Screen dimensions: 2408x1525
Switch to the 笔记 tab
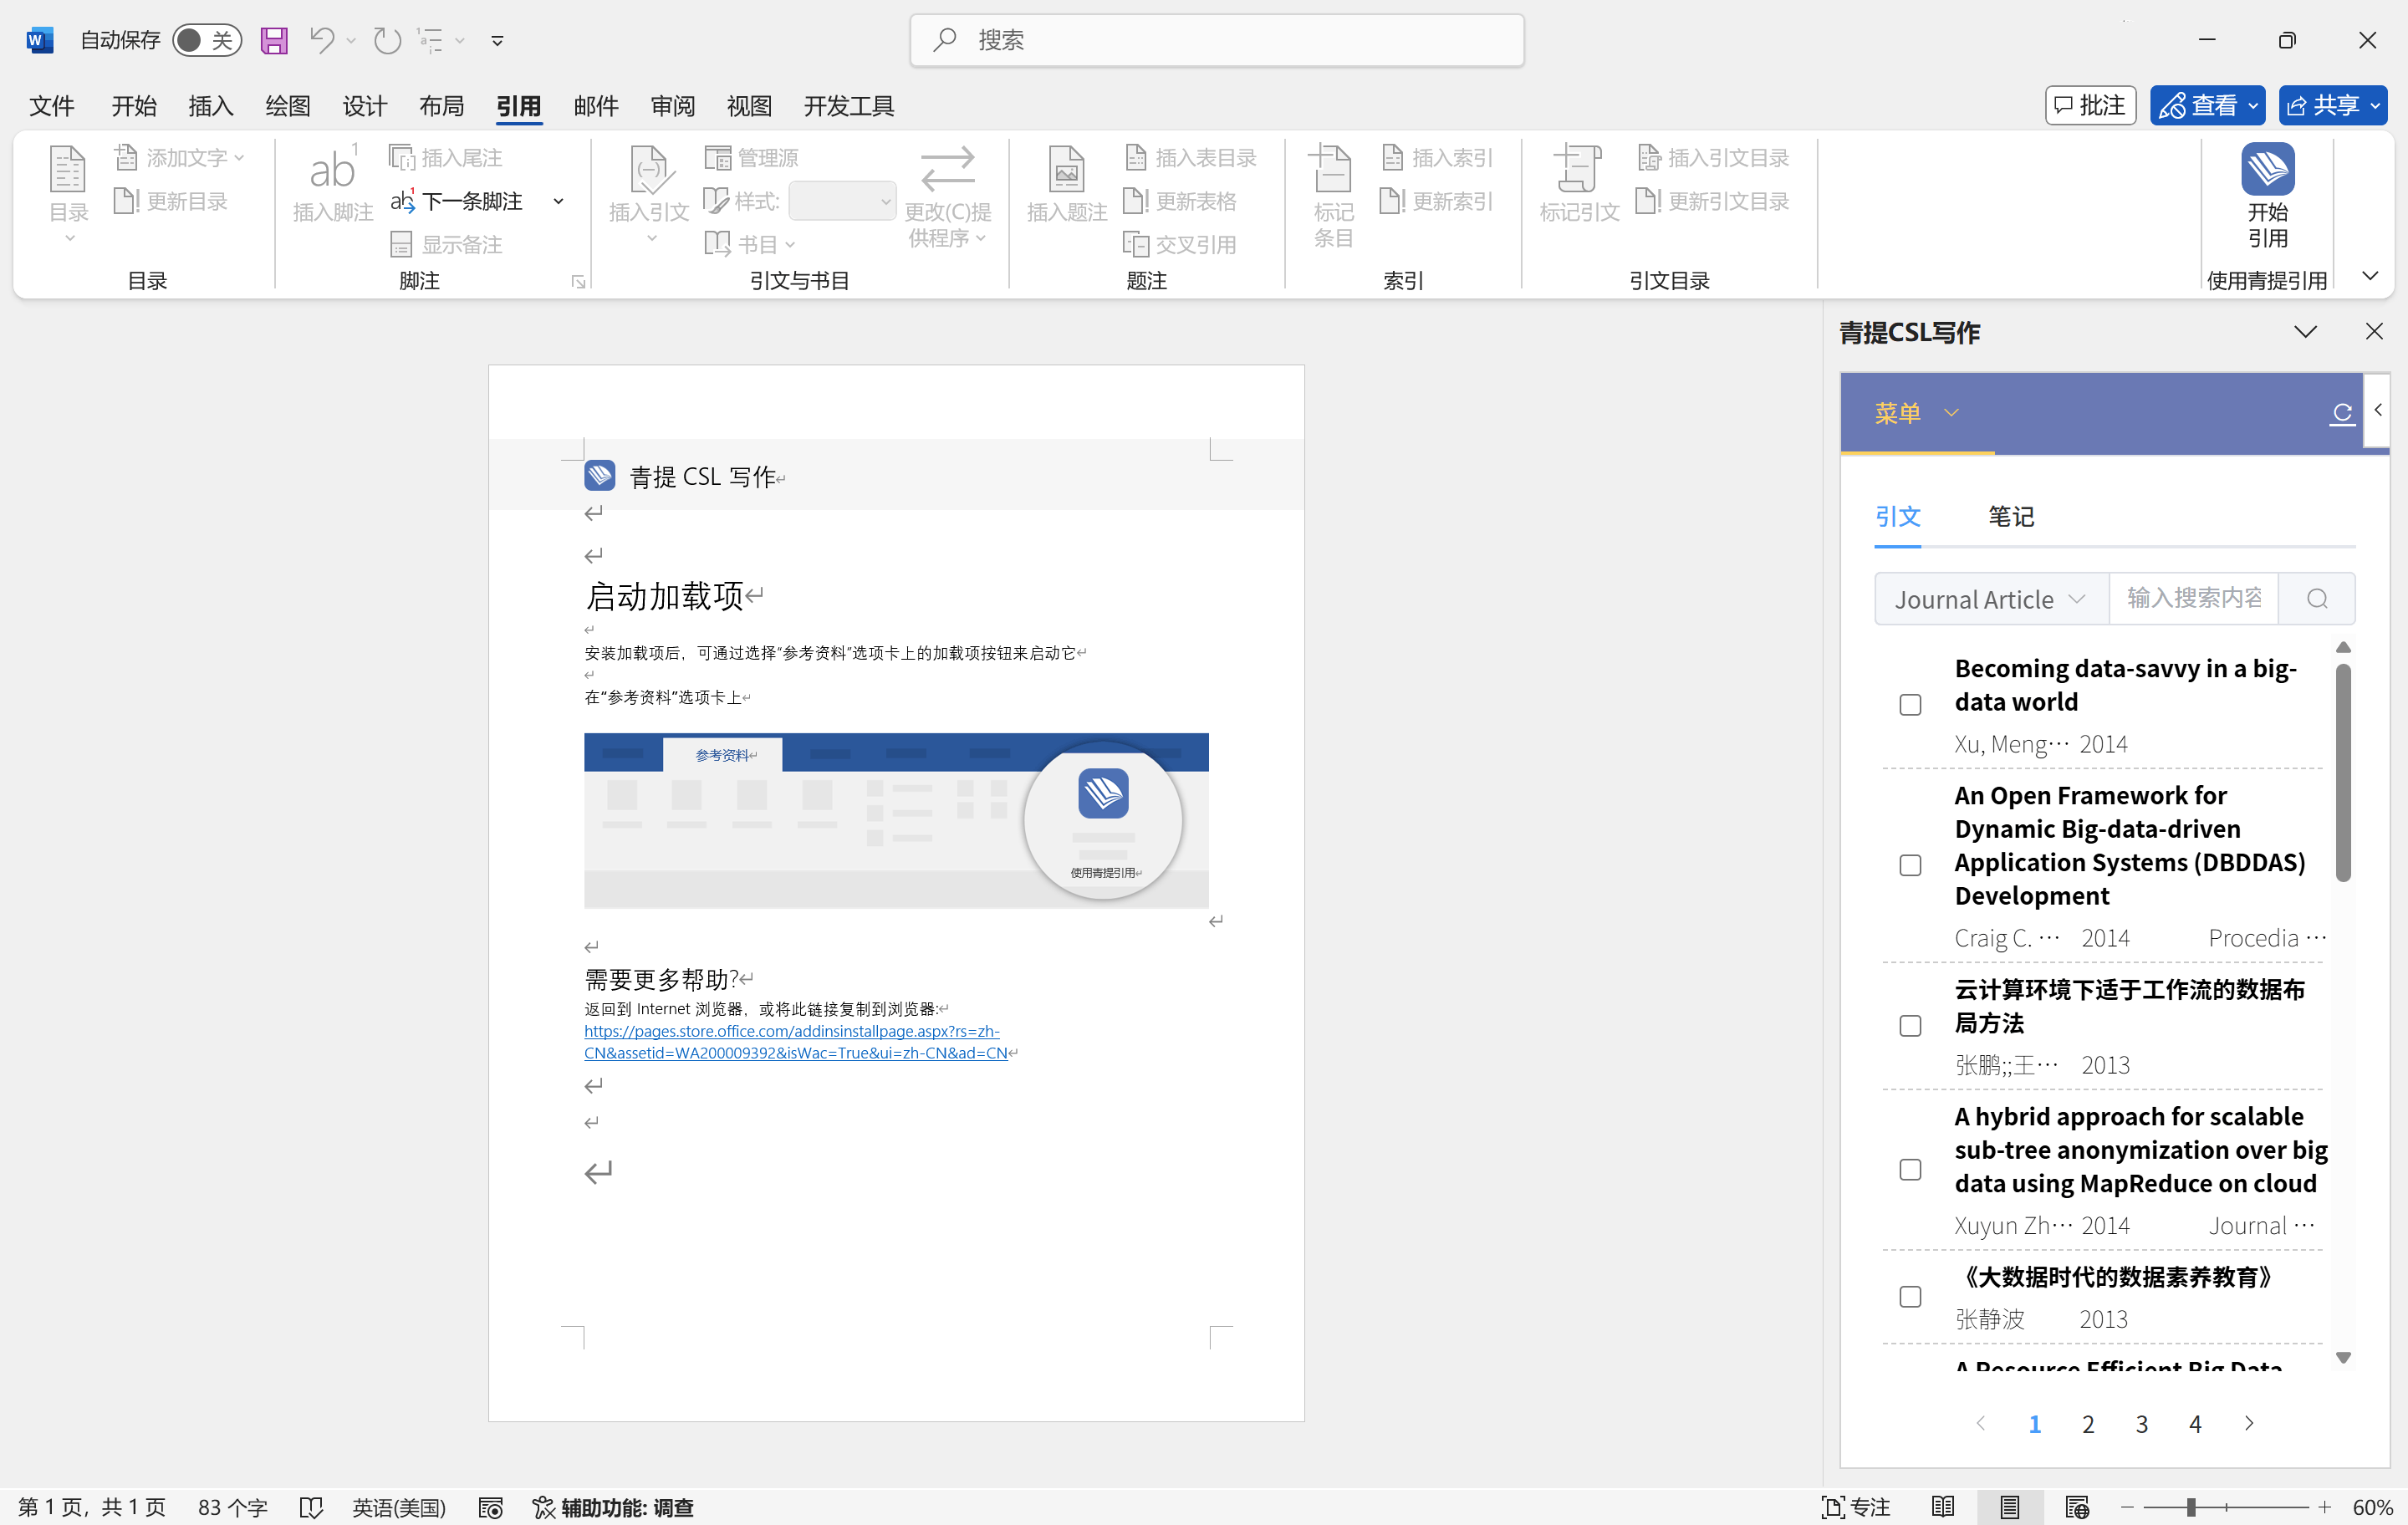[x=2010, y=517]
